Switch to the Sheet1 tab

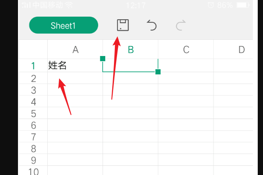[63, 25]
